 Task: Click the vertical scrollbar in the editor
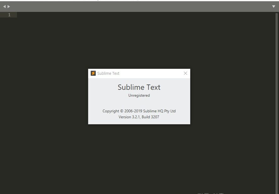click(276, 103)
